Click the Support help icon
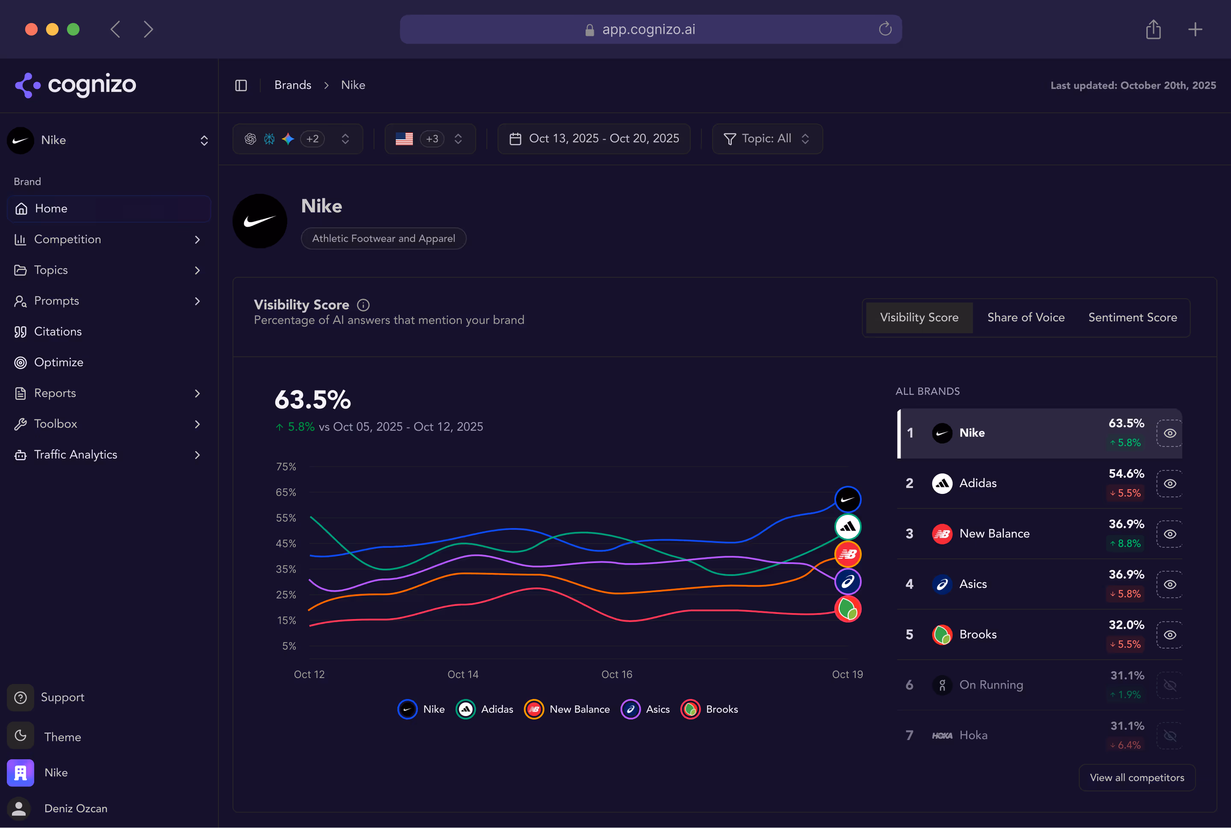1231x828 pixels. (21, 697)
